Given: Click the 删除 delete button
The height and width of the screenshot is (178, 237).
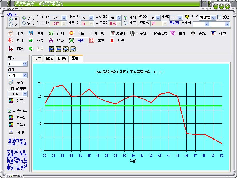Looking at the screenshot, I should 11,49.
